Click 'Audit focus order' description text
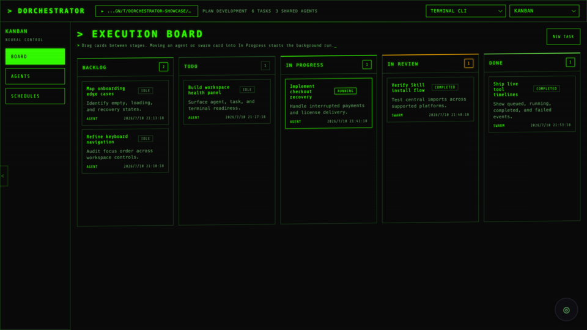587x330 pixels. coord(119,154)
